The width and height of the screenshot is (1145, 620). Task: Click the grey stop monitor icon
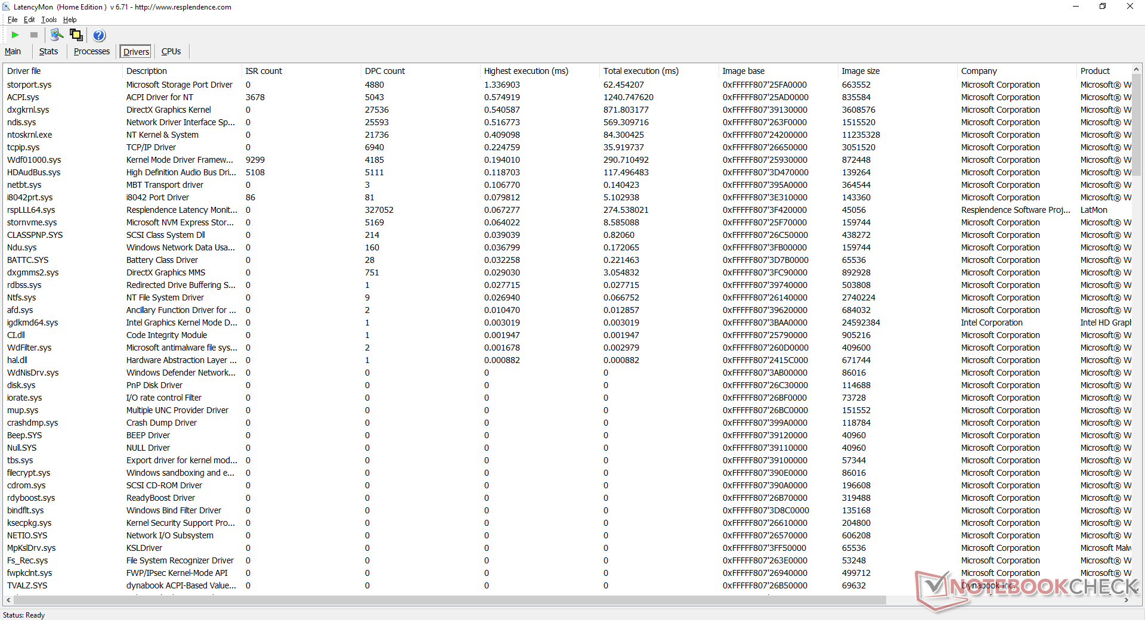coord(34,35)
